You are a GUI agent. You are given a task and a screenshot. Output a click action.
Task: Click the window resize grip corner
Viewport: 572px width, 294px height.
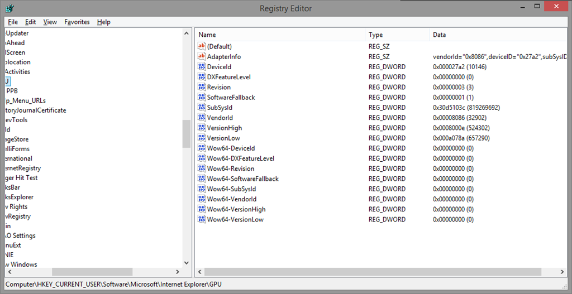[564, 286]
